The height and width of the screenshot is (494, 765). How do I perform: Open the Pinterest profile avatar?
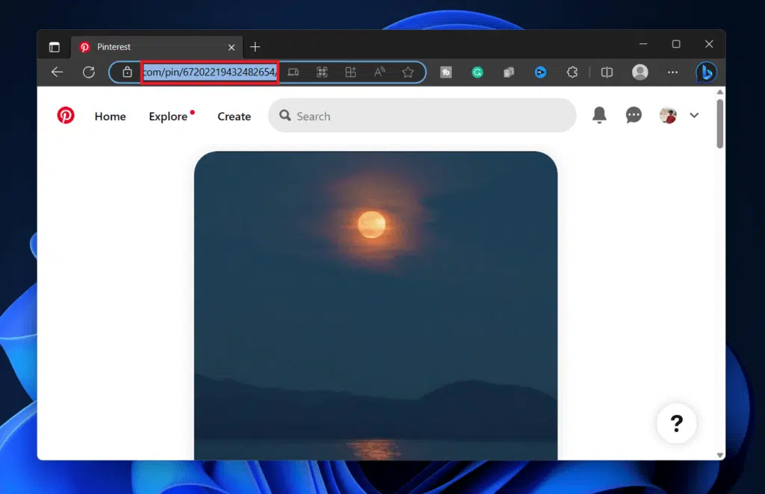click(668, 115)
